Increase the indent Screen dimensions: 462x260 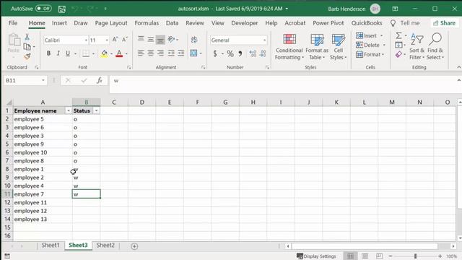[x=181, y=53]
